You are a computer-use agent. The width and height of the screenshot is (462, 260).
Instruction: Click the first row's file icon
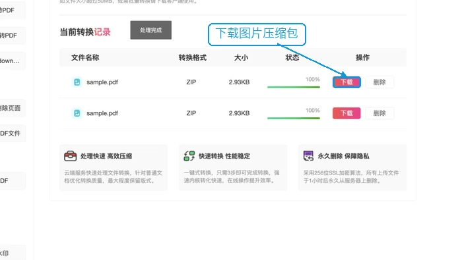77,82
